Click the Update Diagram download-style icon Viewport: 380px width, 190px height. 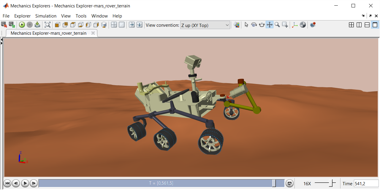(37, 25)
